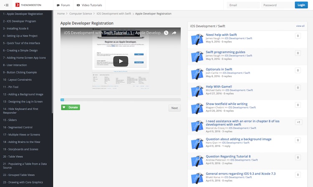Open the Swift programming guides thread
This screenshot has height=187, width=313.
click(225, 52)
